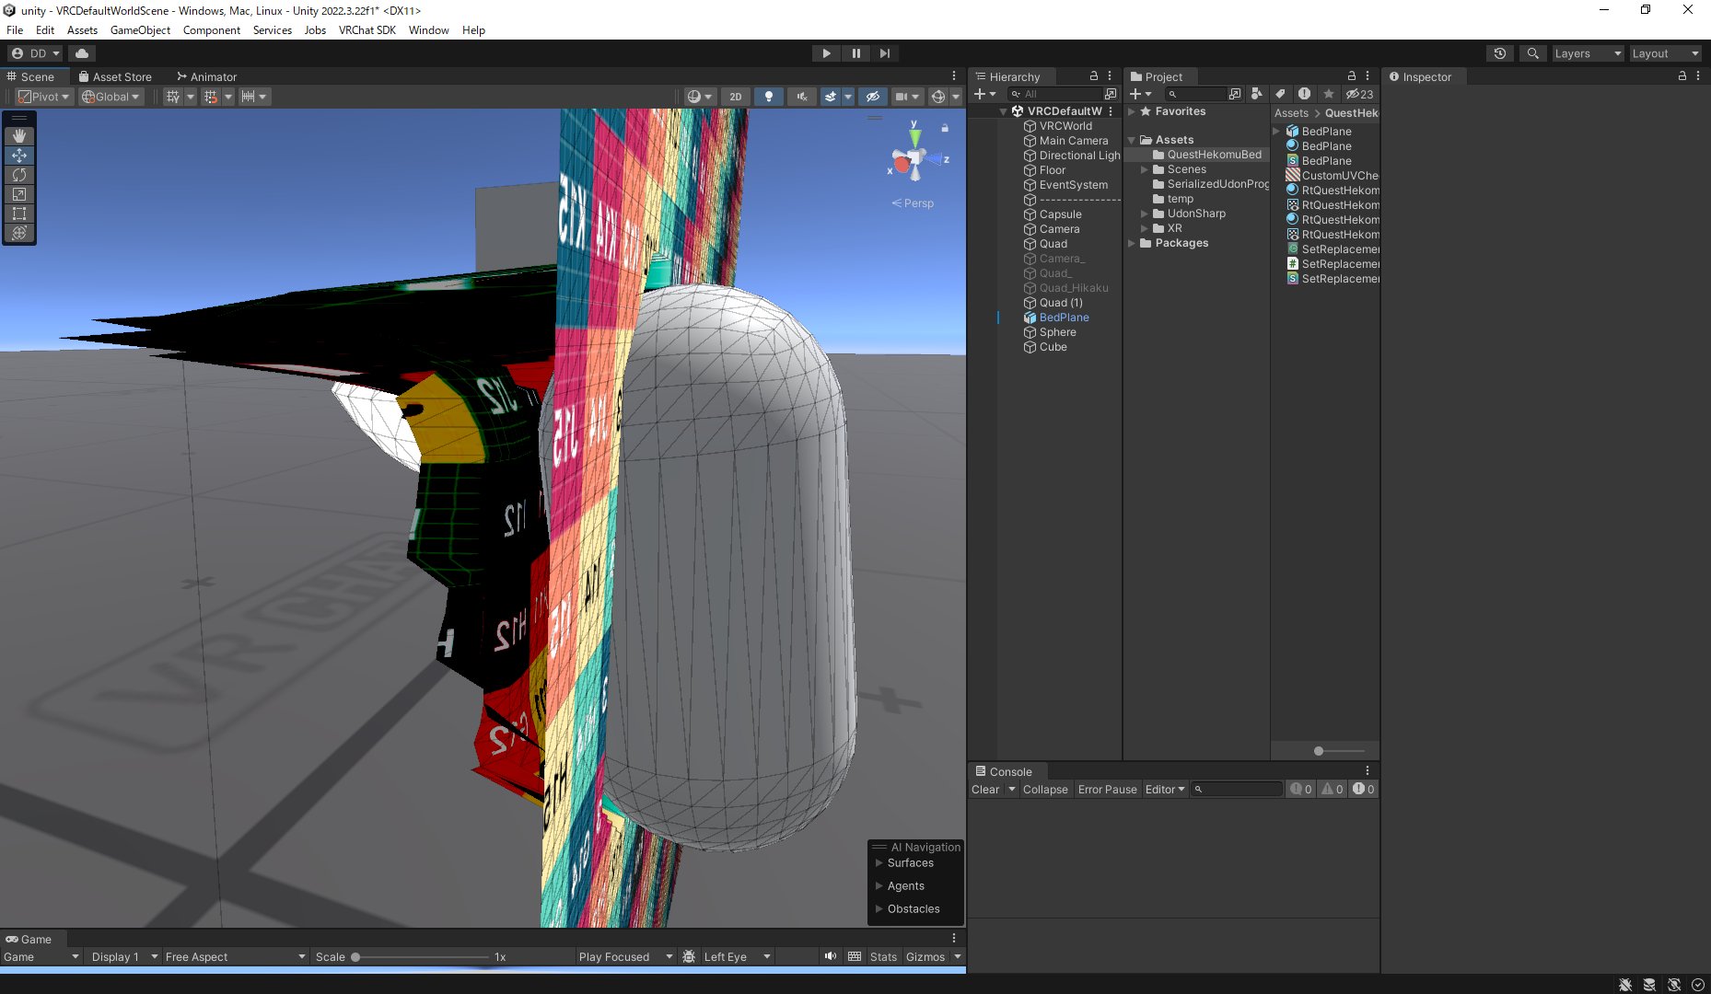The image size is (1711, 994).
Task: Open the Project add (+) dropdown
Action: coord(1141,94)
